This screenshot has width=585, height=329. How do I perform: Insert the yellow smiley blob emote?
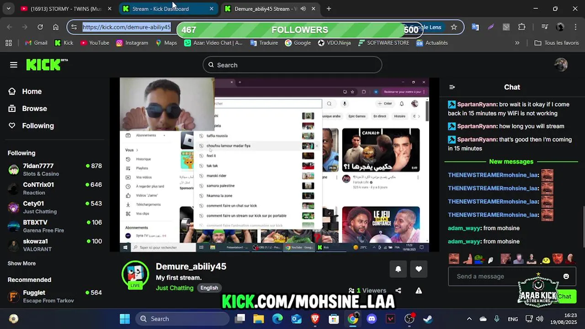coord(546,260)
